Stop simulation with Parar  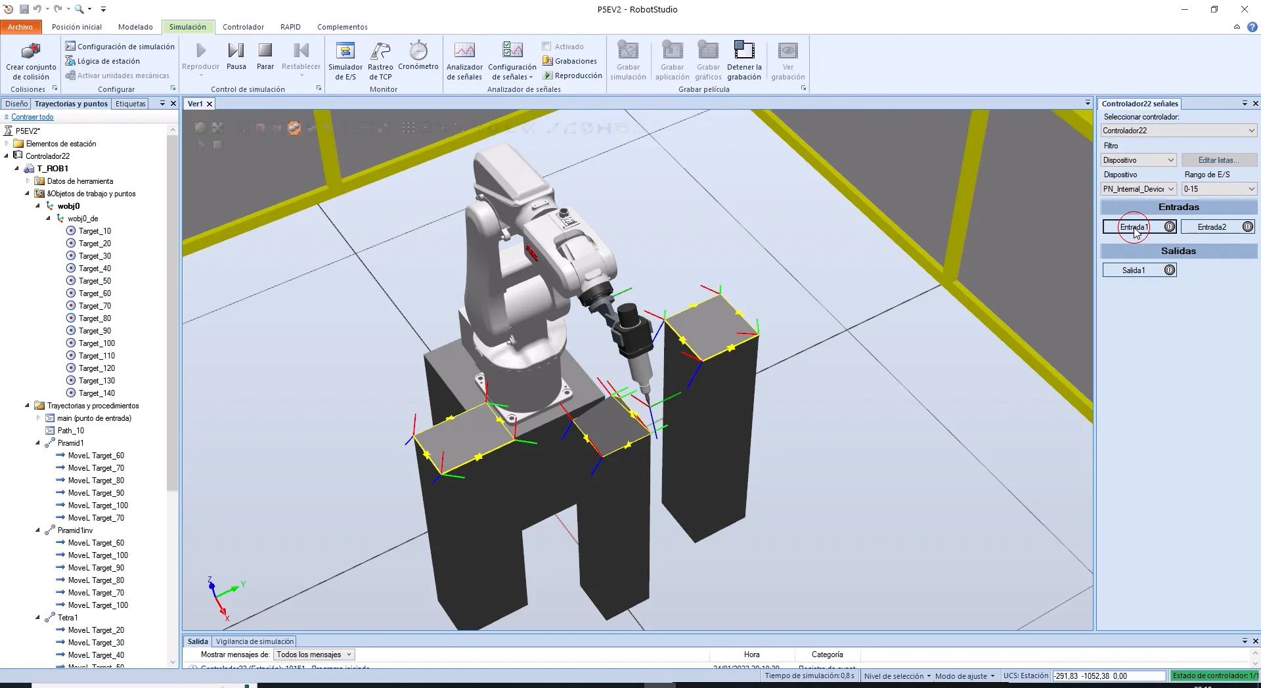click(x=265, y=57)
